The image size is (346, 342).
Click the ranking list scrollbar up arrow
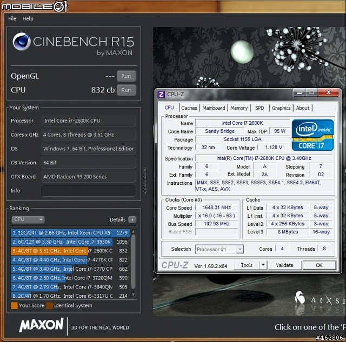tap(133, 232)
